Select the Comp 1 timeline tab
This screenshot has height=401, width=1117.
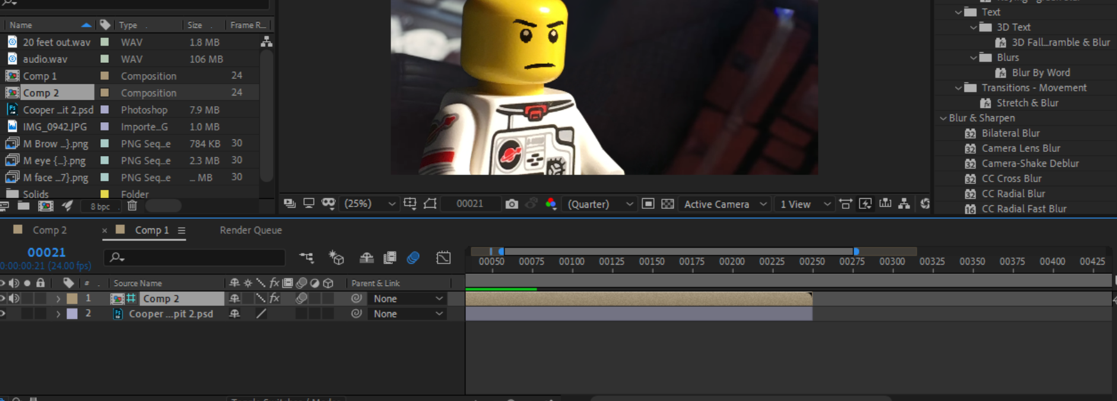click(x=151, y=230)
